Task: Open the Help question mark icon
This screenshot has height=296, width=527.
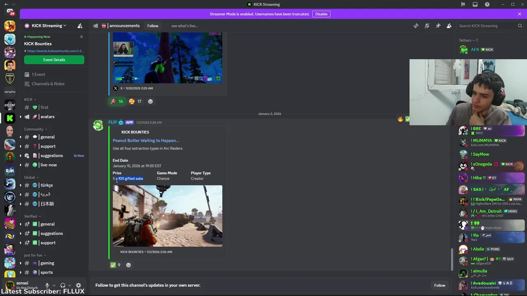Action: 487,5
